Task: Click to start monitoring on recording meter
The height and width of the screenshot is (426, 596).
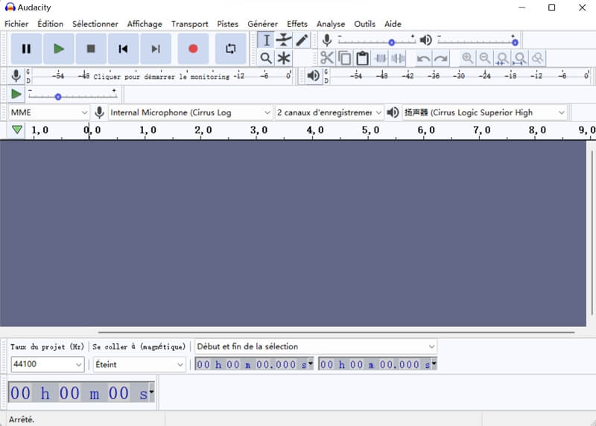Action: click(161, 77)
